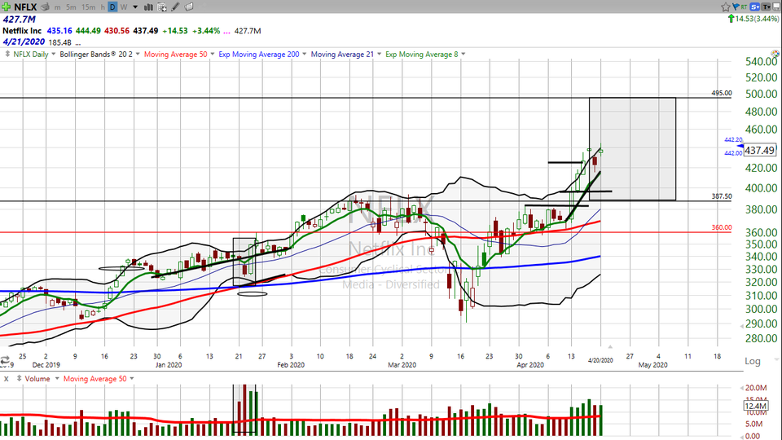Screen dimensions: 782x440
Task: Click the high price 444.49
Action: pyautogui.click(x=88, y=31)
